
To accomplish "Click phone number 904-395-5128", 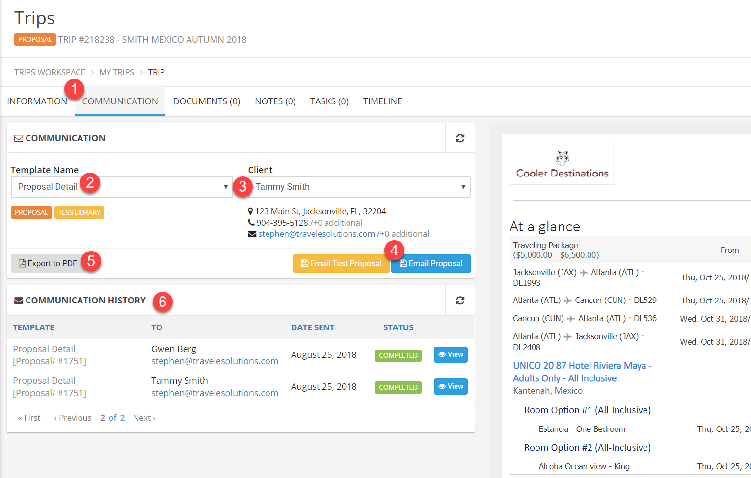I will point(282,223).
